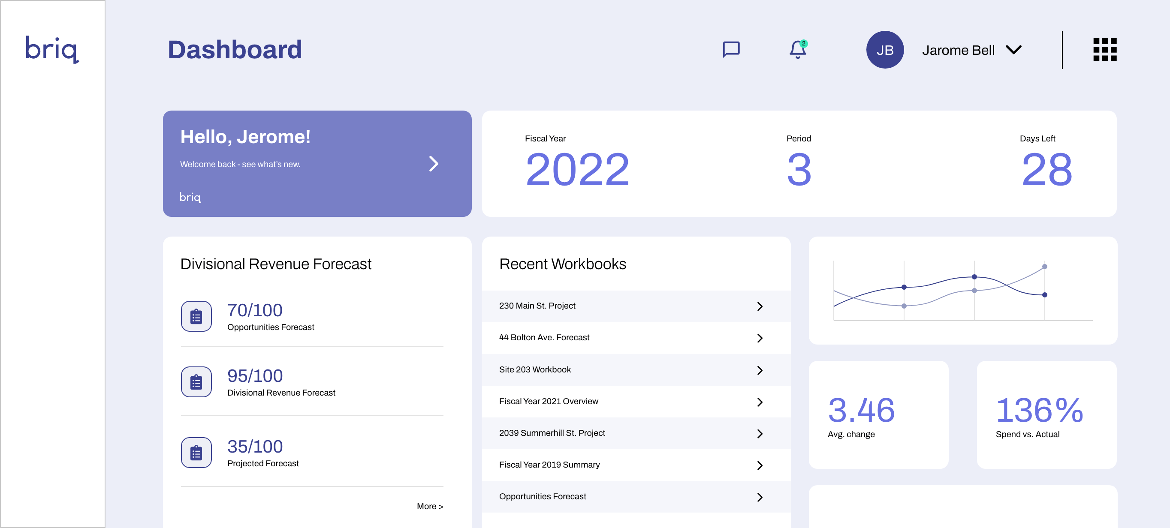Click the Projected Forecast clipboard icon
This screenshot has width=1170, height=528.
(196, 453)
